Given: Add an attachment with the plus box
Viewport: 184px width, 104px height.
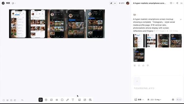Looking at the screenshot, I should pyautogui.click(x=137, y=81).
